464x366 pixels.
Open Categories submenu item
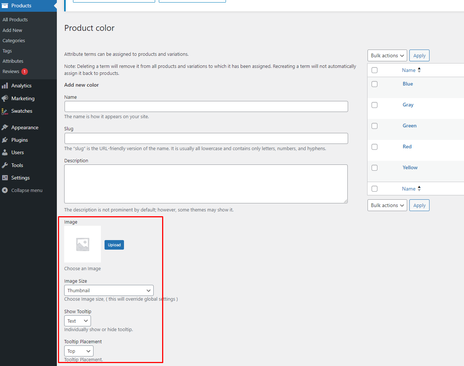pyautogui.click(x=14, y=40)
